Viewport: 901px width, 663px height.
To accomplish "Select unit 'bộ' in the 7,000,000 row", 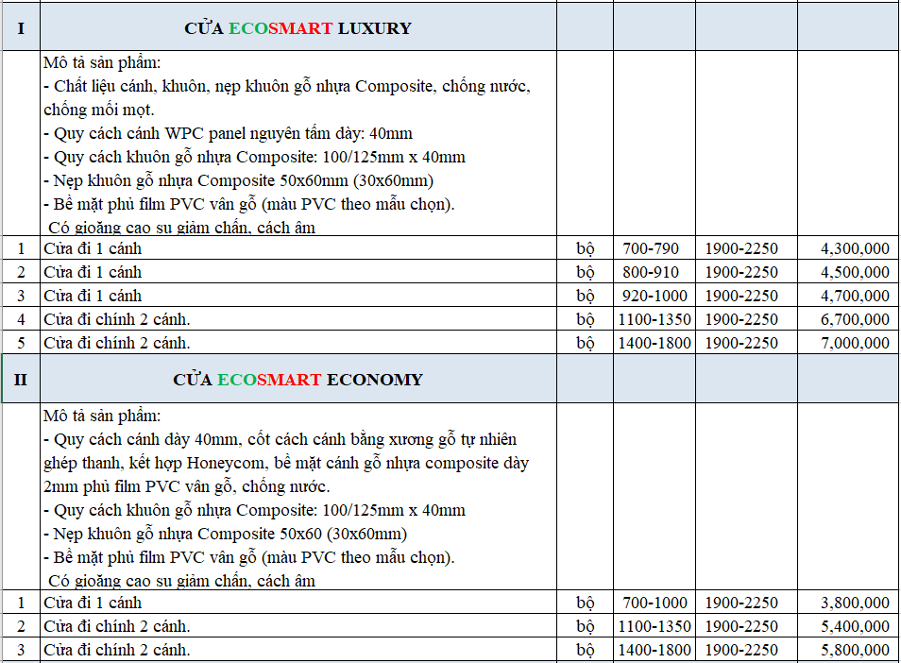I will [x=585, y=343].
